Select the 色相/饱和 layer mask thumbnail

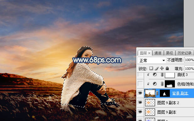pos(170,84)
